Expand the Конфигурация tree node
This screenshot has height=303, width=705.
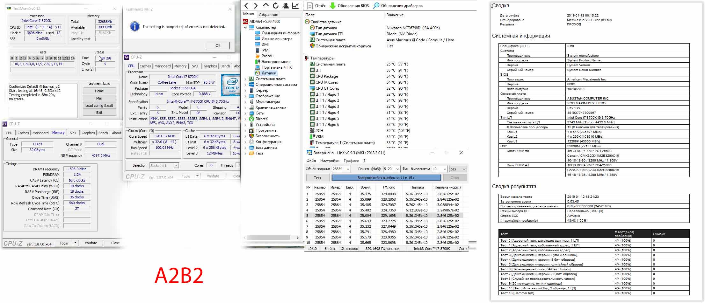[245, 142]
